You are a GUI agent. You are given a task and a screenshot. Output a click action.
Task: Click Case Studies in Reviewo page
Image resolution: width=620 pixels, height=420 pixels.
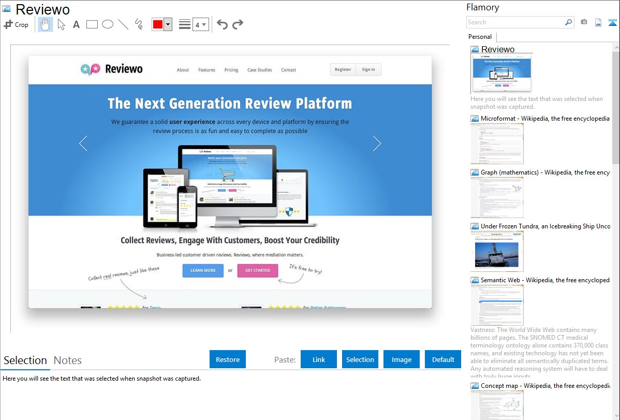tap(260, 70)
